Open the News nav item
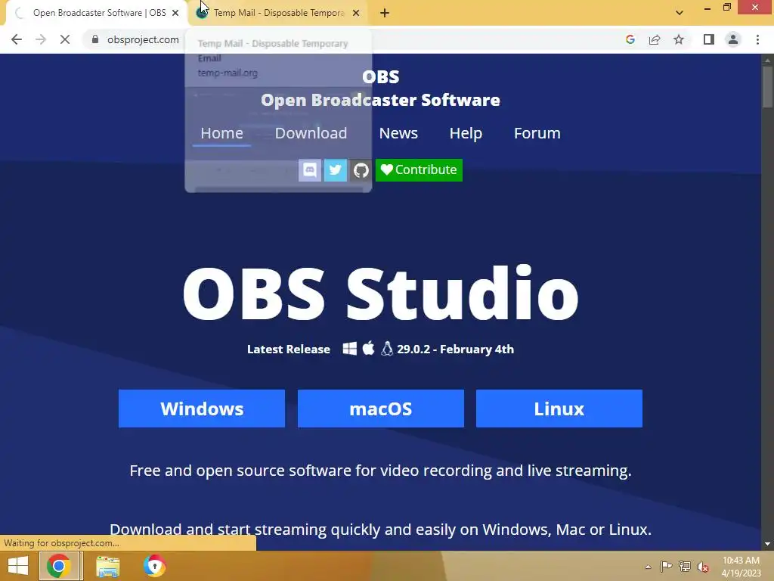 398,133
